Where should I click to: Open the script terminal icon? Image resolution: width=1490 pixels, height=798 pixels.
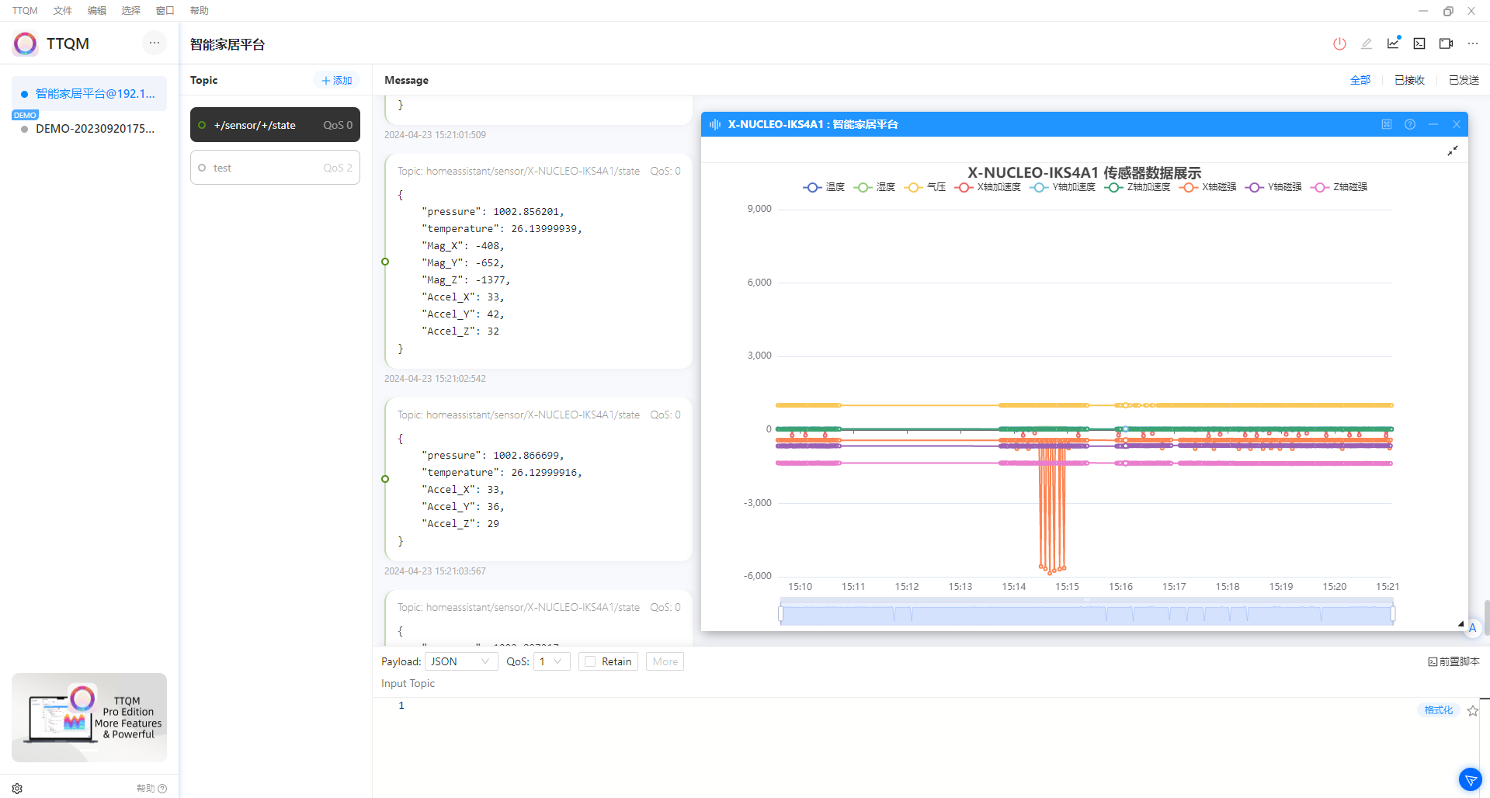(1419, 43)
